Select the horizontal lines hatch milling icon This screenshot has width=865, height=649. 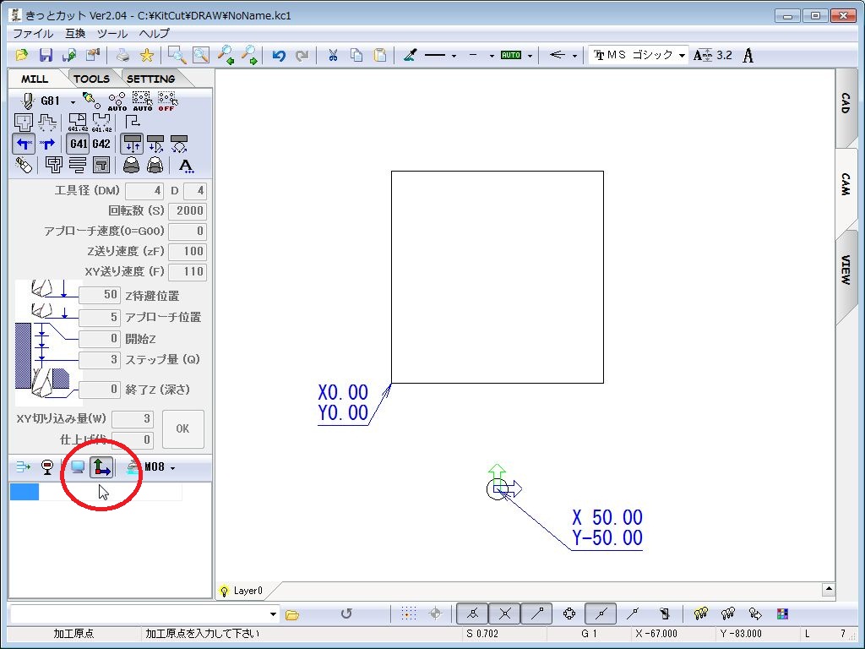(x=78, y=165)
